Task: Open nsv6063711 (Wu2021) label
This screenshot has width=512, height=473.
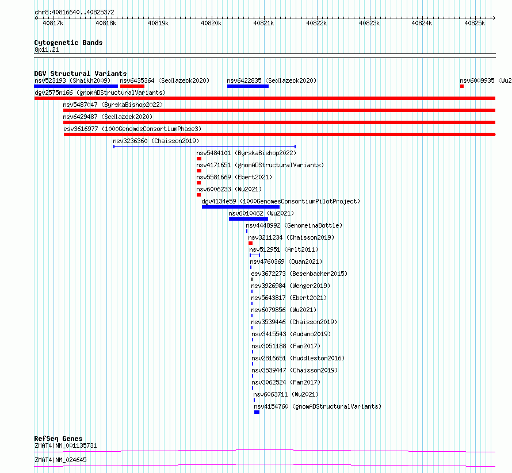Action: tap(286, 394)
